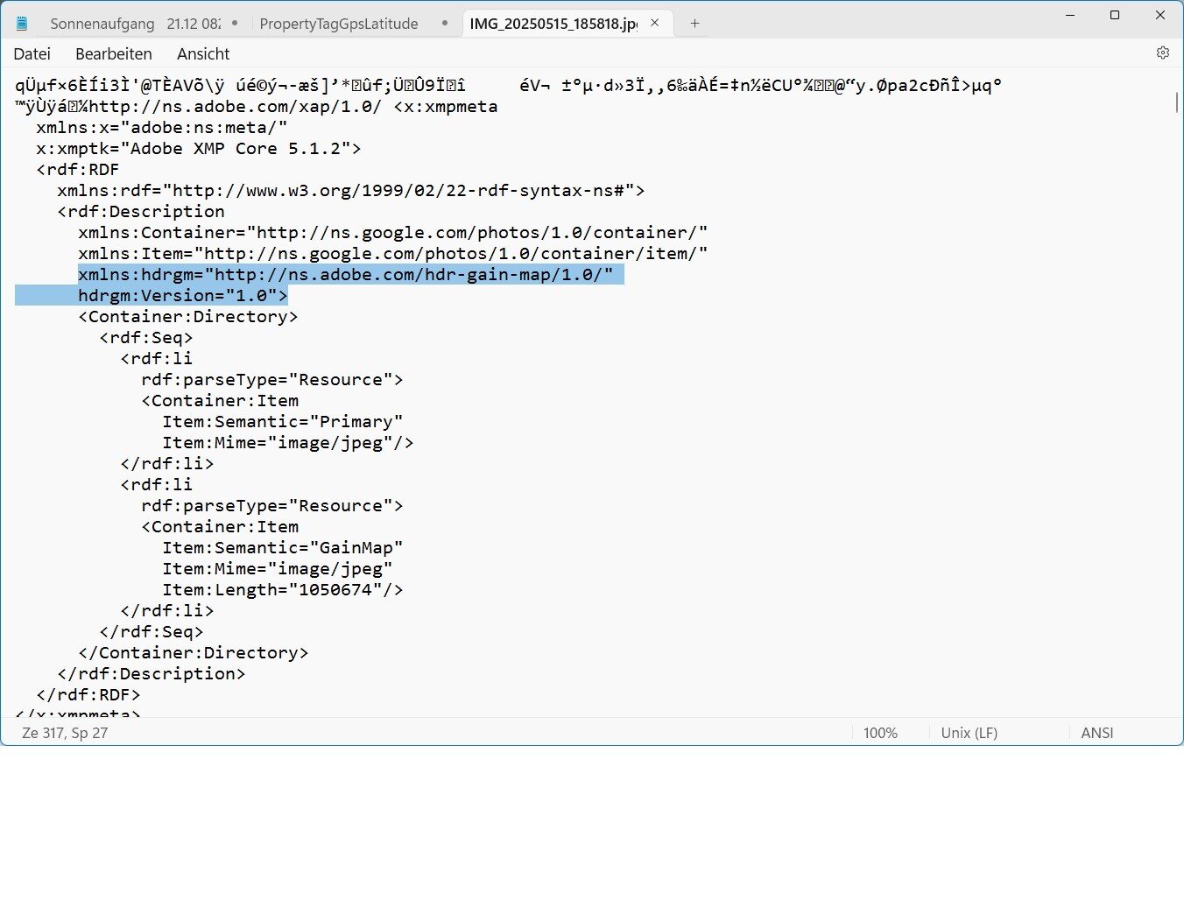Open the Ansicht menu
The height and width of the screenshot is (900, 1184).
203,54
